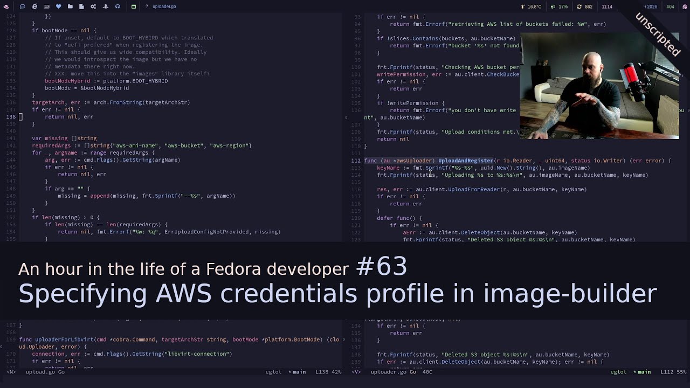Click the thermometer temperature icon

(x=523, y=6)
